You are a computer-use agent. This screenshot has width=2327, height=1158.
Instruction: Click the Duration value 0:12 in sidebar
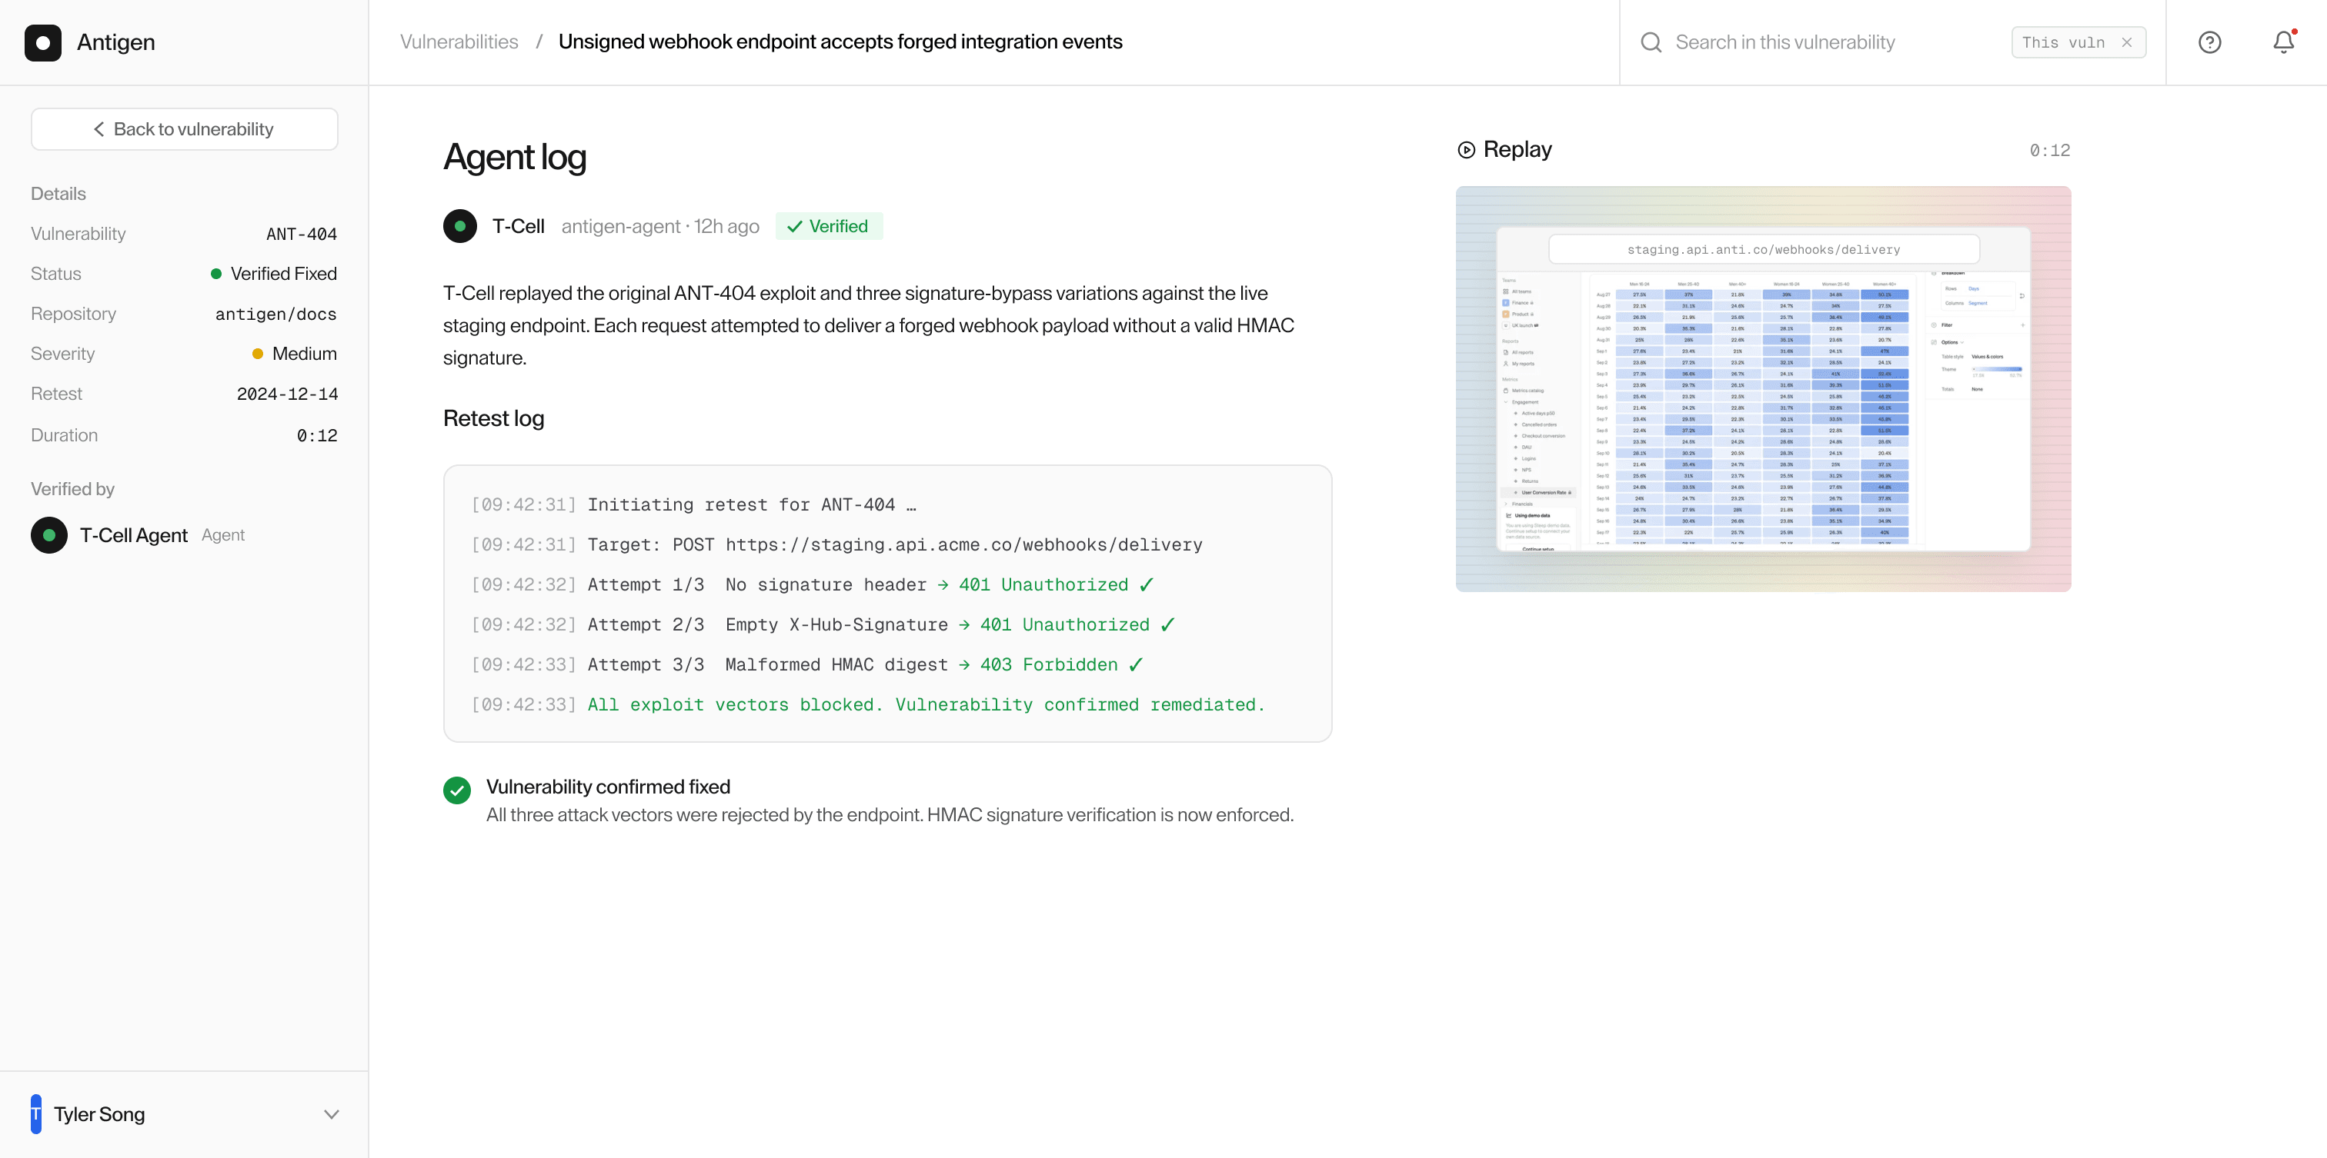[317, 435]
